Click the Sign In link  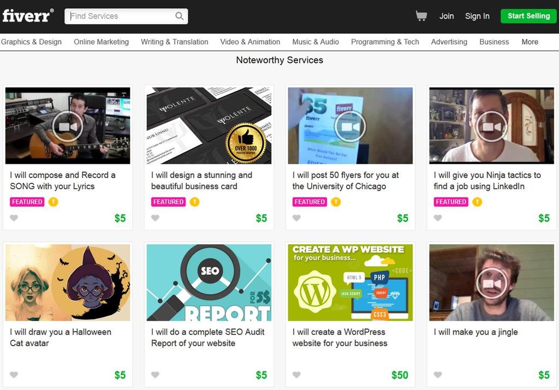477,16
